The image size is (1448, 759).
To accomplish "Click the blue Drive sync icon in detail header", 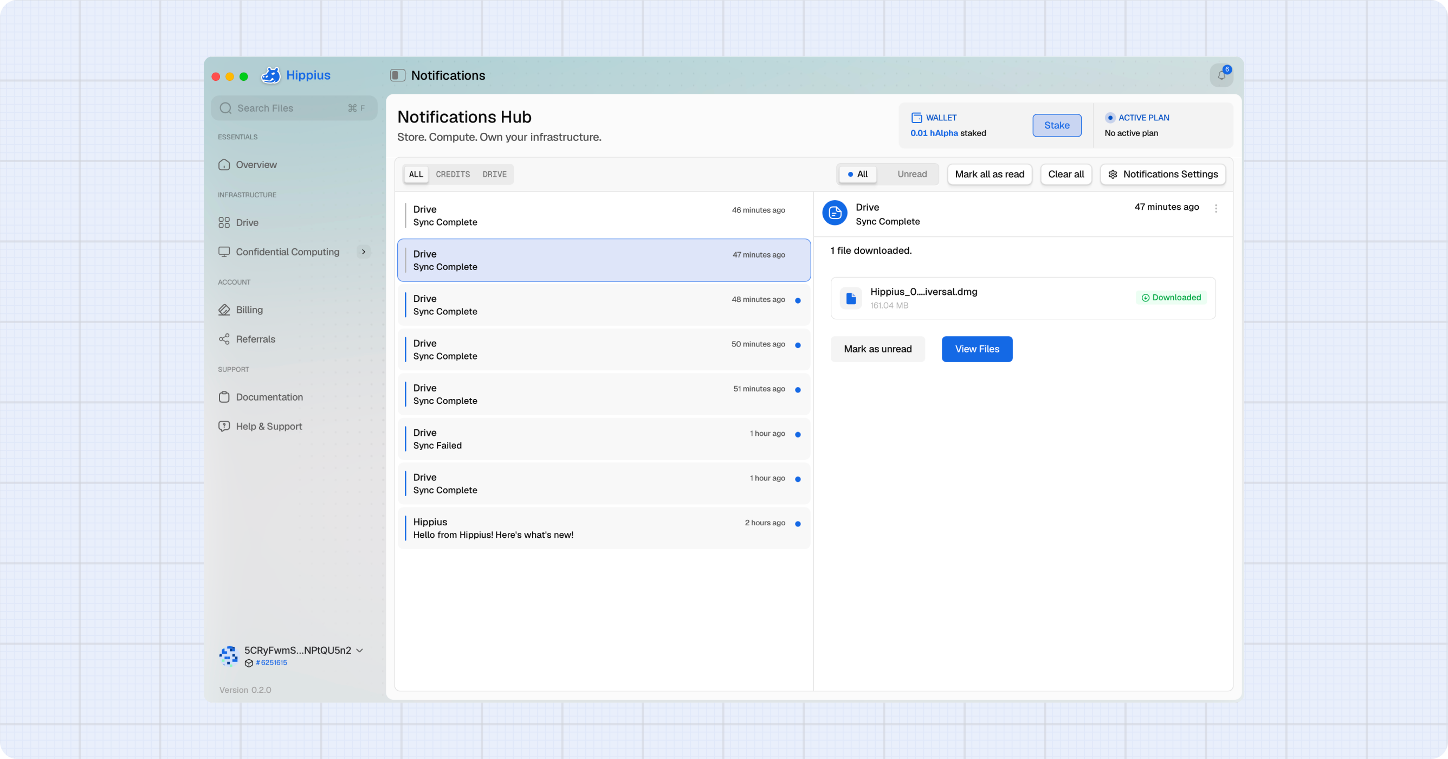I will click(835, 213).
